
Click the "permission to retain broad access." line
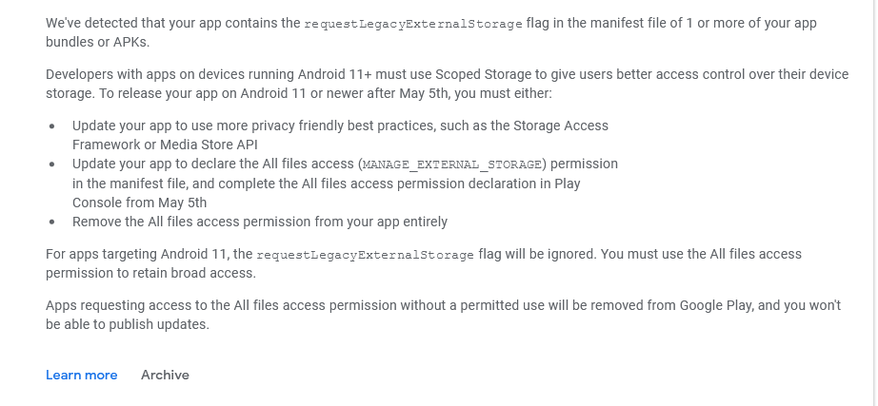[150, 273]
